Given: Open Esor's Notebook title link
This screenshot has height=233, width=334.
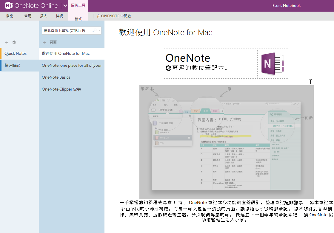Looking at the screenshot, I should coord(287,6).
